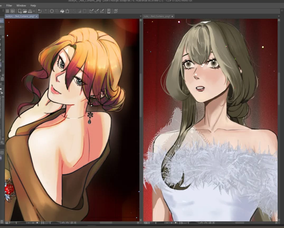The height and width of the screenshot is (228, 284).
Task: Save the document with the Save icon
Action: coord(30,11)
